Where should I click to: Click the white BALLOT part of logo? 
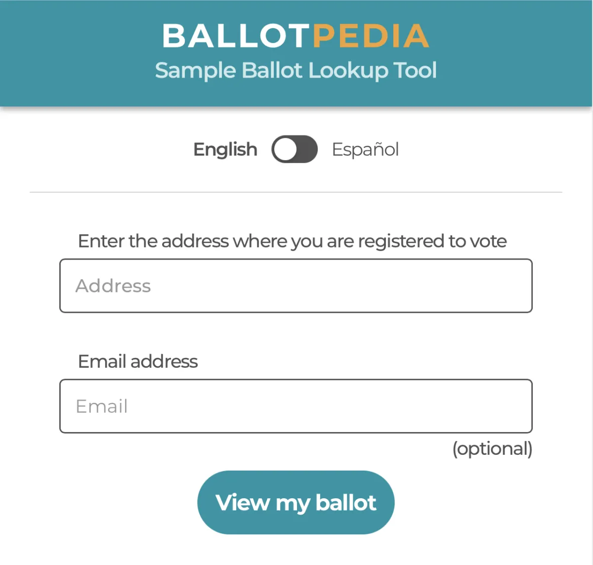click(237, 36)
